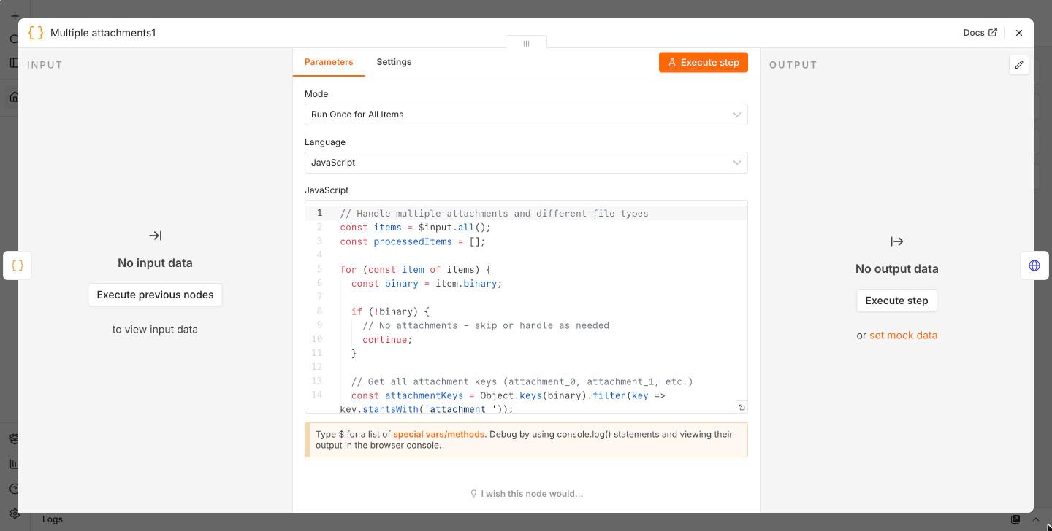Viewport: 1052px width, 531px height.
Task: Click the 'I wish this node would...' link
Action: pos(526,494)
